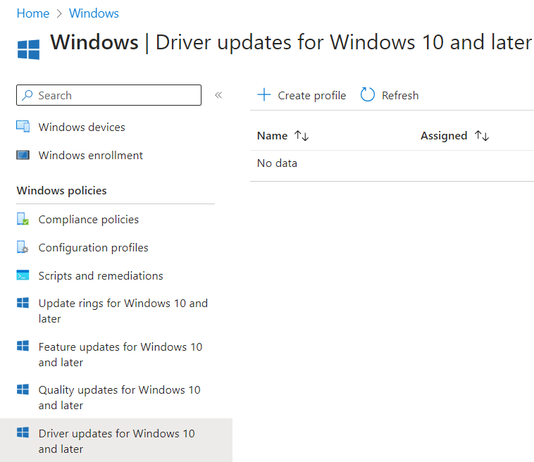Sort by Assigned column header
This screenshot has height=462, width=534.
pos(444,135)
